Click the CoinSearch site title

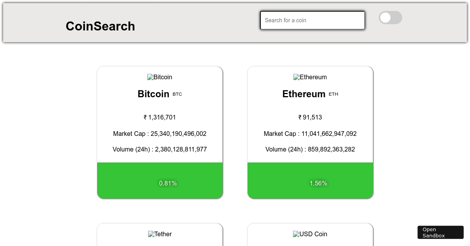[100, 26]
